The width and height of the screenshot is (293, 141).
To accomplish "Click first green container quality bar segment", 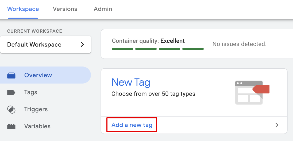I will tap(122, 49).
